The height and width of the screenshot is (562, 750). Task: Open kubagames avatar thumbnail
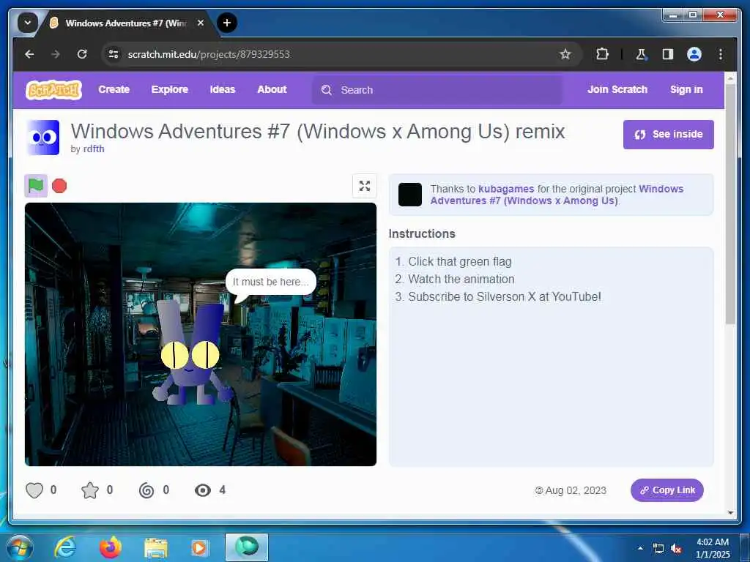click(410, 195)
